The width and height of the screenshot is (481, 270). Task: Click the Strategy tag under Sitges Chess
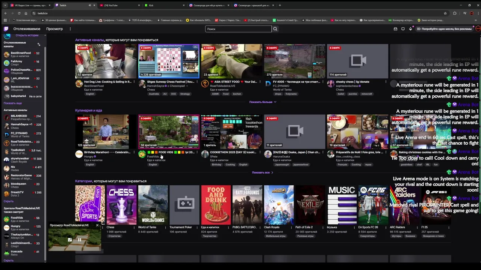(x=185, y=94)
